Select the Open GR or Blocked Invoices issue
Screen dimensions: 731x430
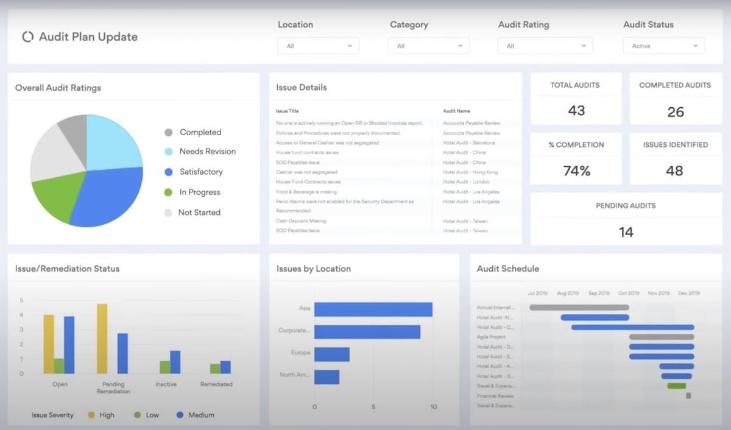349,123
